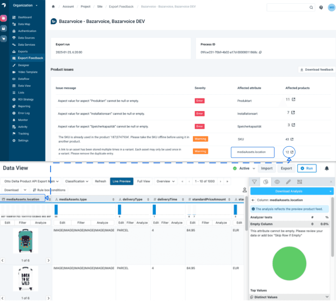Open the Download dropdown arrow
The image size is (336, 301).
pos(25,190)
